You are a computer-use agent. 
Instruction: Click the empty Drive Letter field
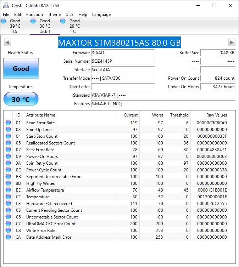point(123,87)
